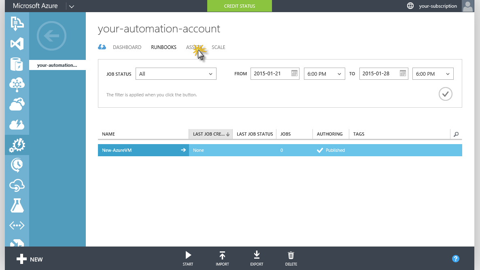The image size is (480, 270).
Task: Expand the Microsoft Azure top chevron
Action: click(x=72, y=6)
